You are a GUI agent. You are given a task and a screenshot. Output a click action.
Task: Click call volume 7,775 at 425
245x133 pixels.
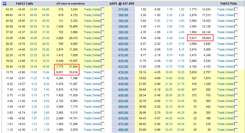pyautogui.click(x=60, y=66)
